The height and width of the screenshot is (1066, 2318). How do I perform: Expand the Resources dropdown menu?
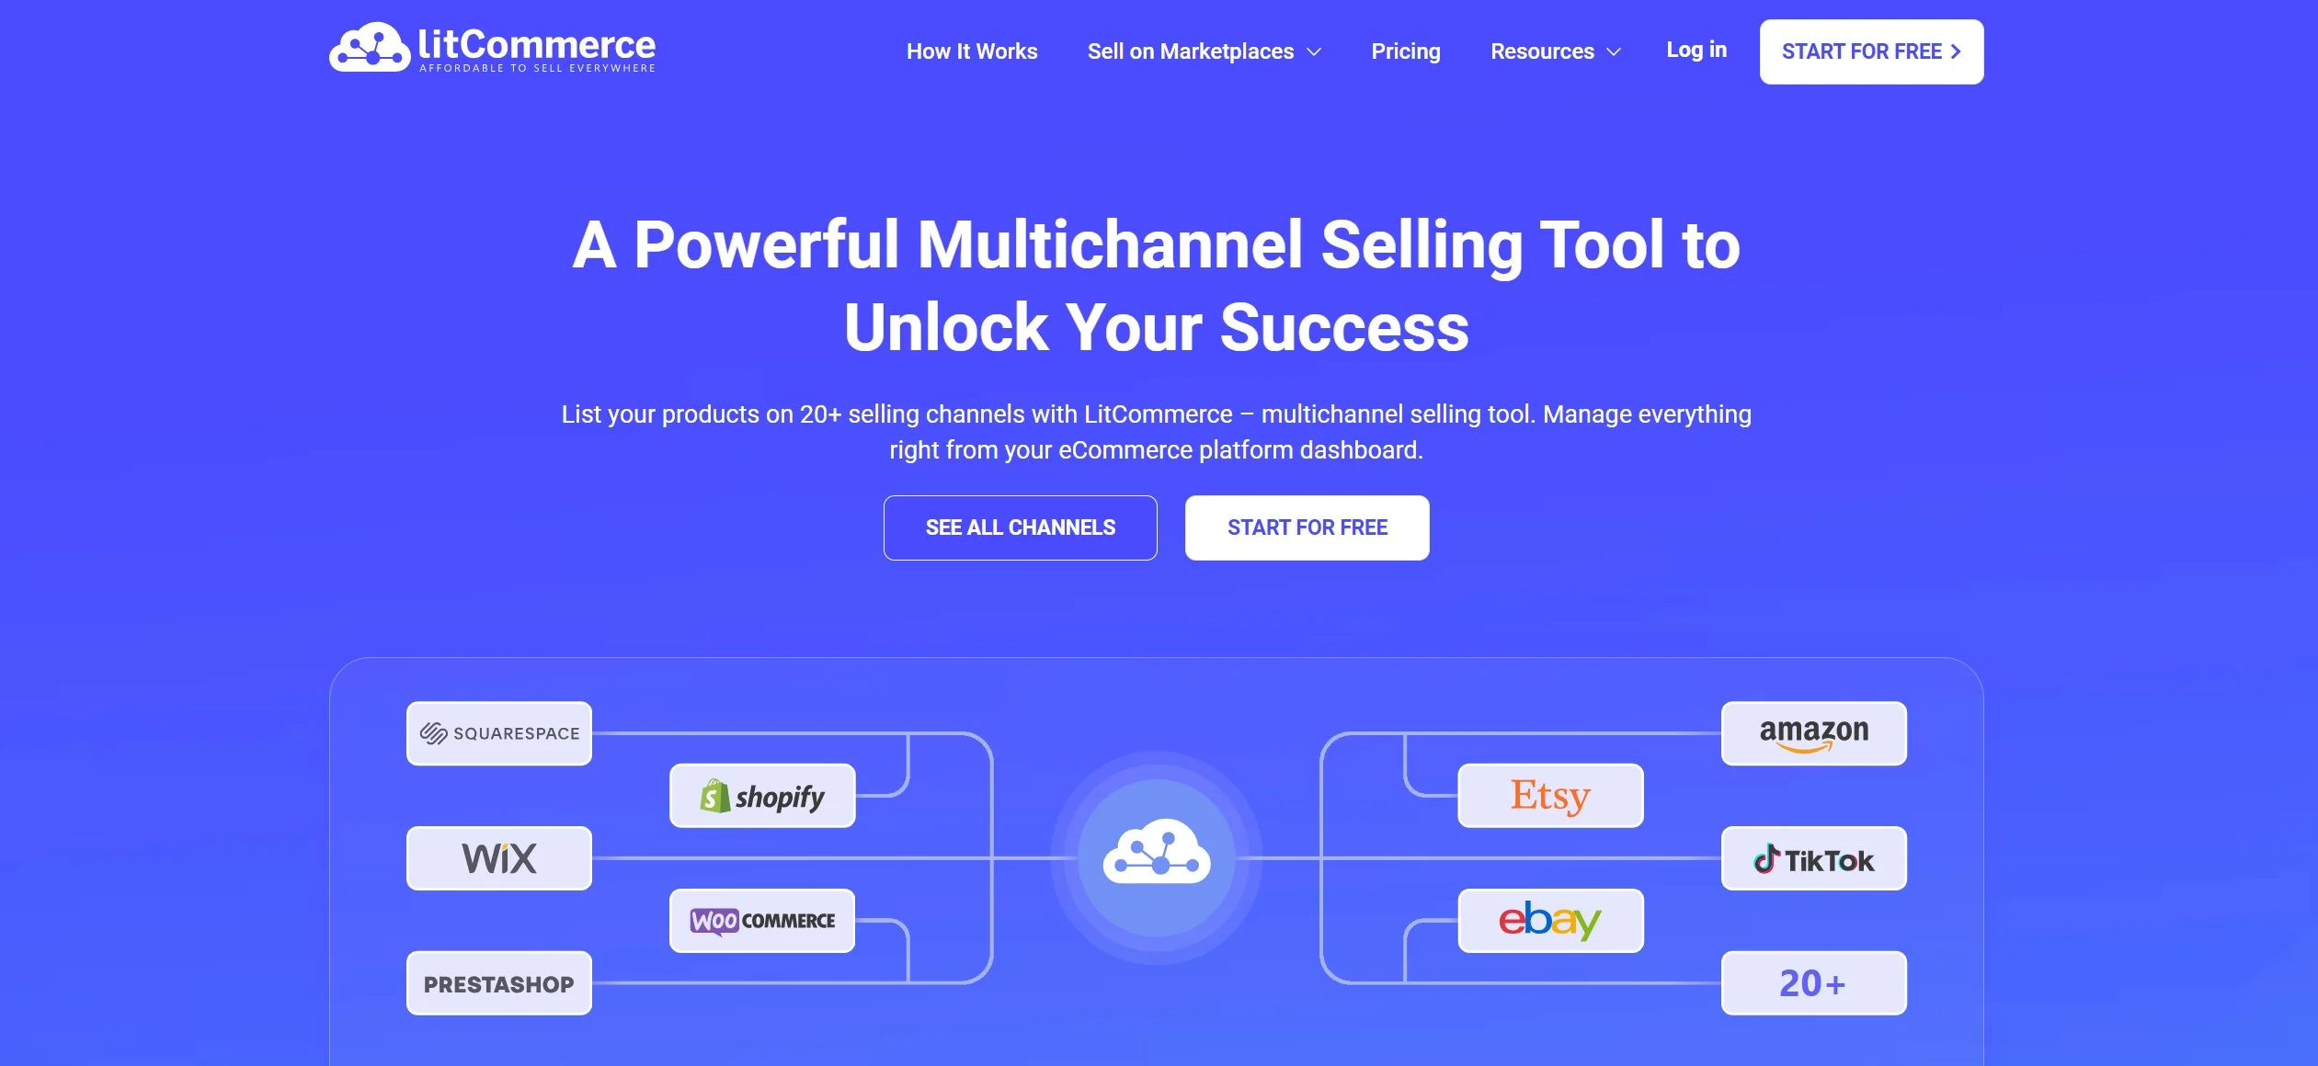[1557, 51]
